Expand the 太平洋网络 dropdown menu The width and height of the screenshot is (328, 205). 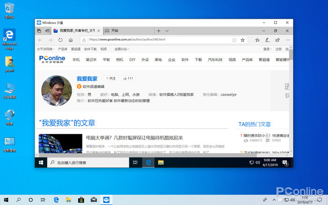pos(46,49)
